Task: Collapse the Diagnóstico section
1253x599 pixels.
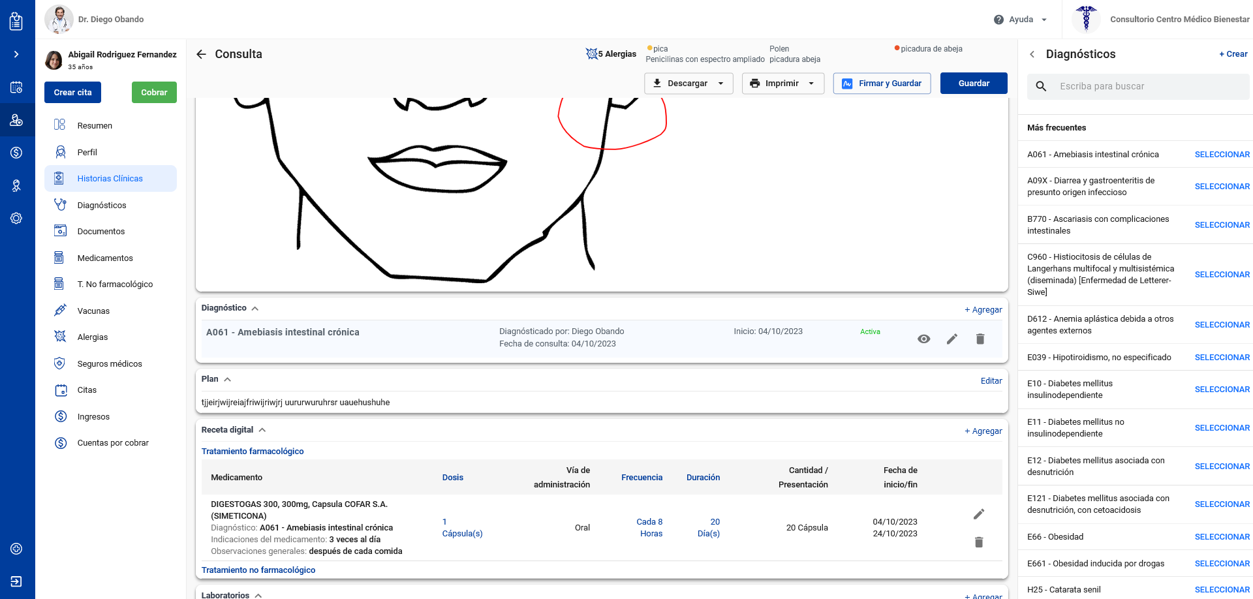Action: [255, 309]
